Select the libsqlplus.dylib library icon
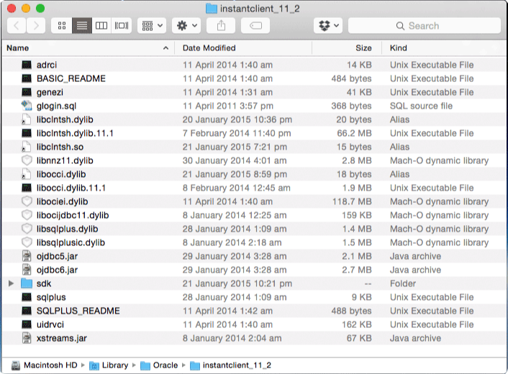The height and width of the screenshot is (374, 508). click(x=27, y=229)
